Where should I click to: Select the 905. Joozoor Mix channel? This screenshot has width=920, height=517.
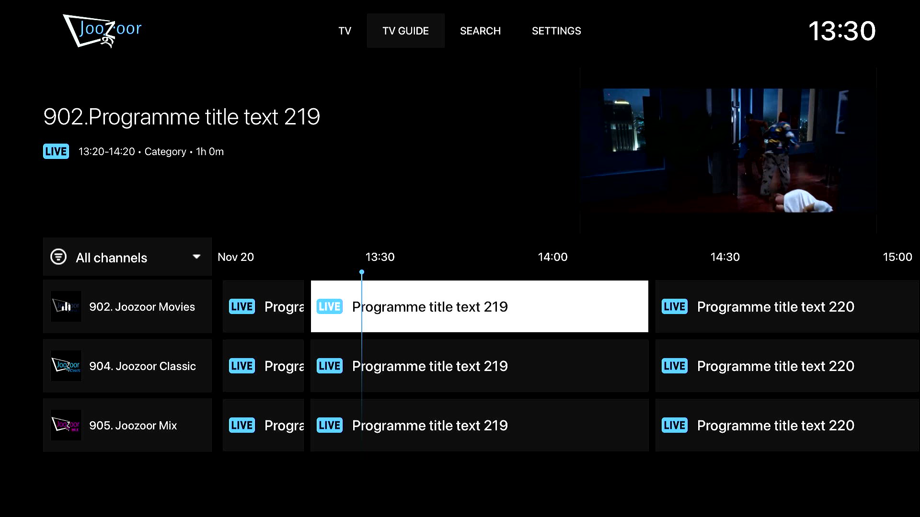[x=127, y=425]
